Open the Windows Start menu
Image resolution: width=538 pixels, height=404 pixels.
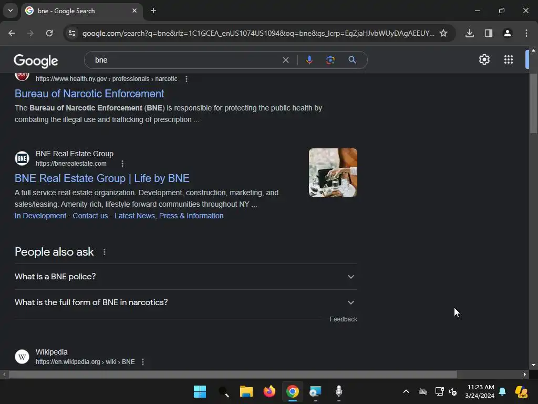point(200,391)
